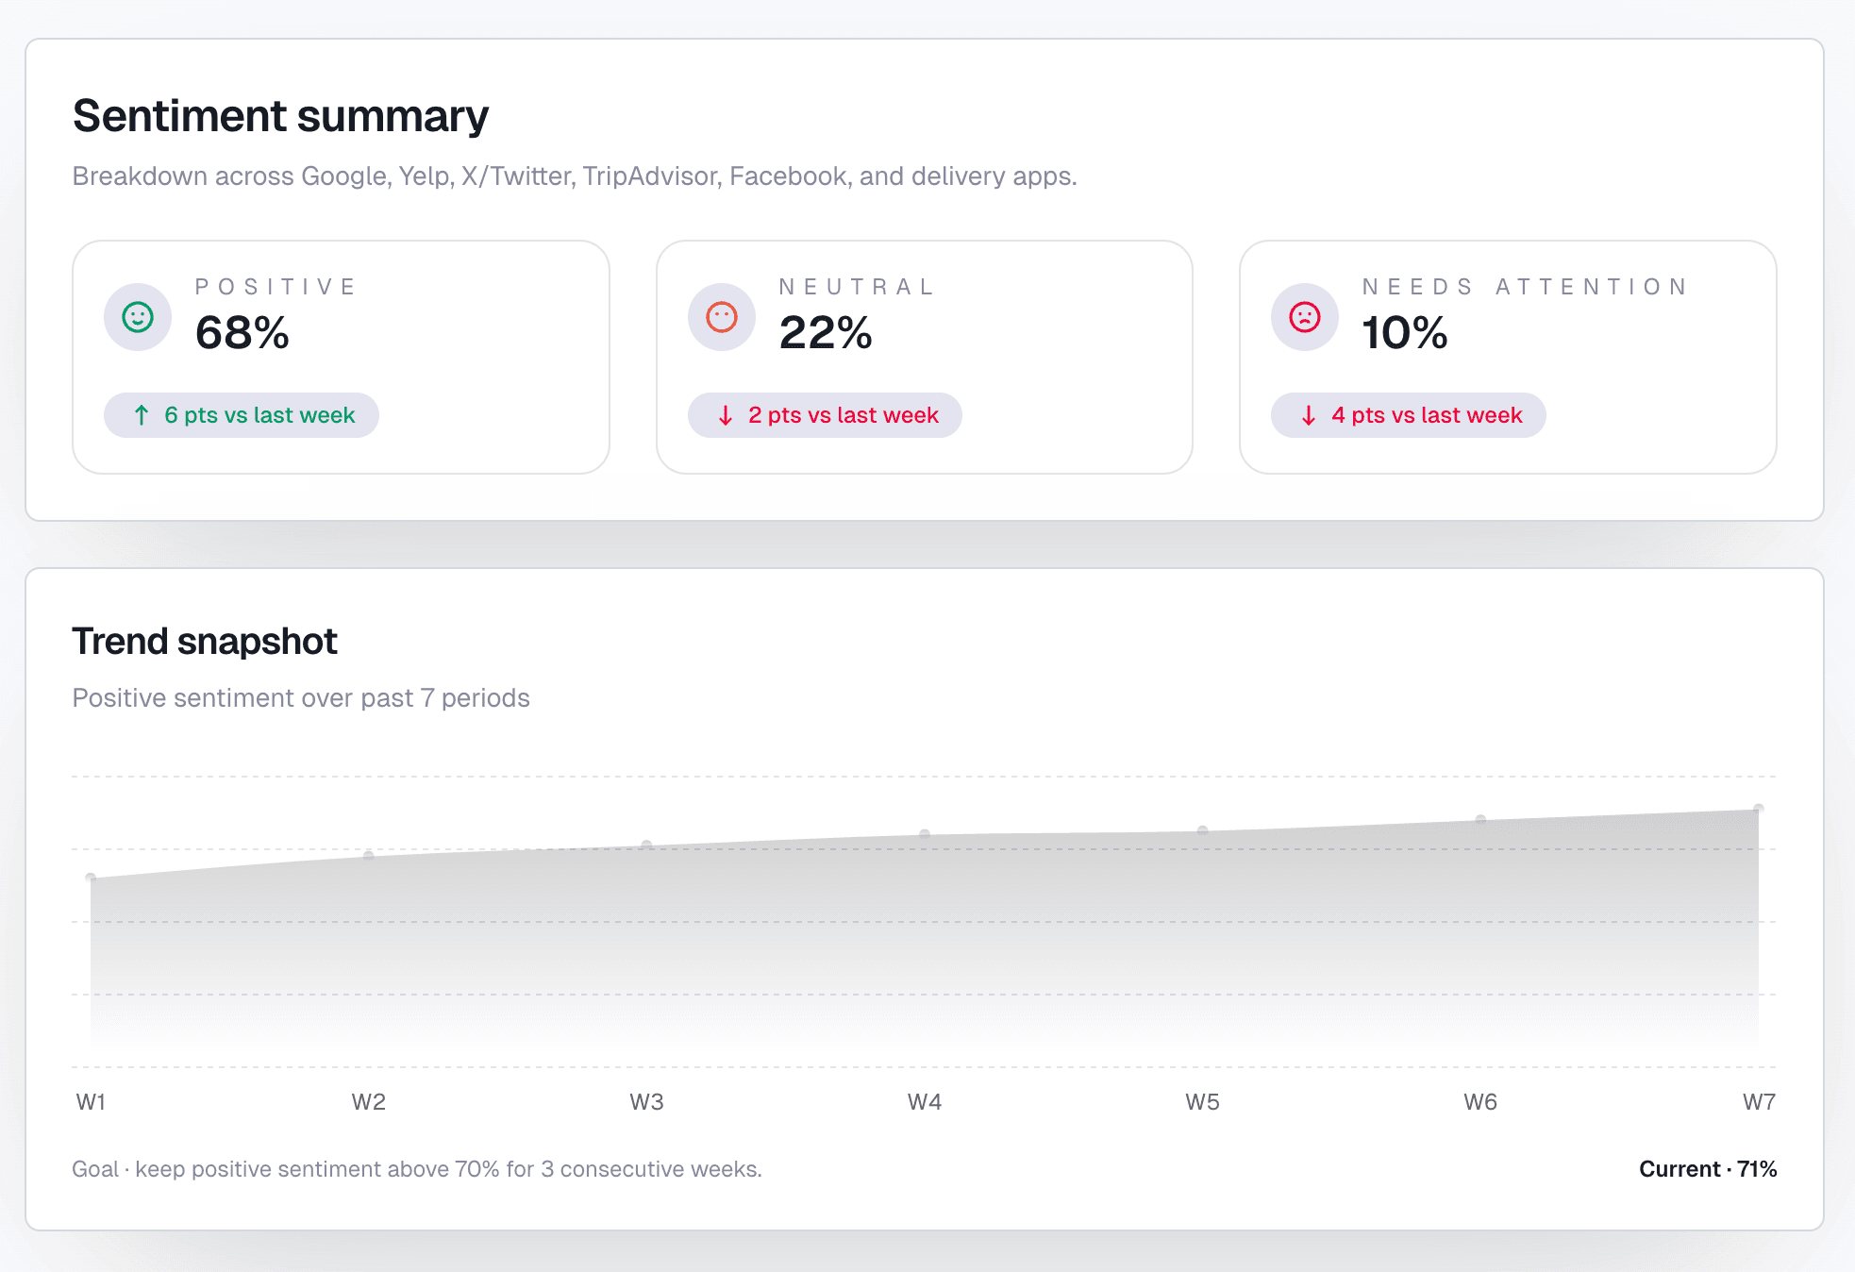Click the W4 data point on the trend line
The height and width of the screenshot is (1272, 1855).
pyautogui.click(x=925, y=832)
